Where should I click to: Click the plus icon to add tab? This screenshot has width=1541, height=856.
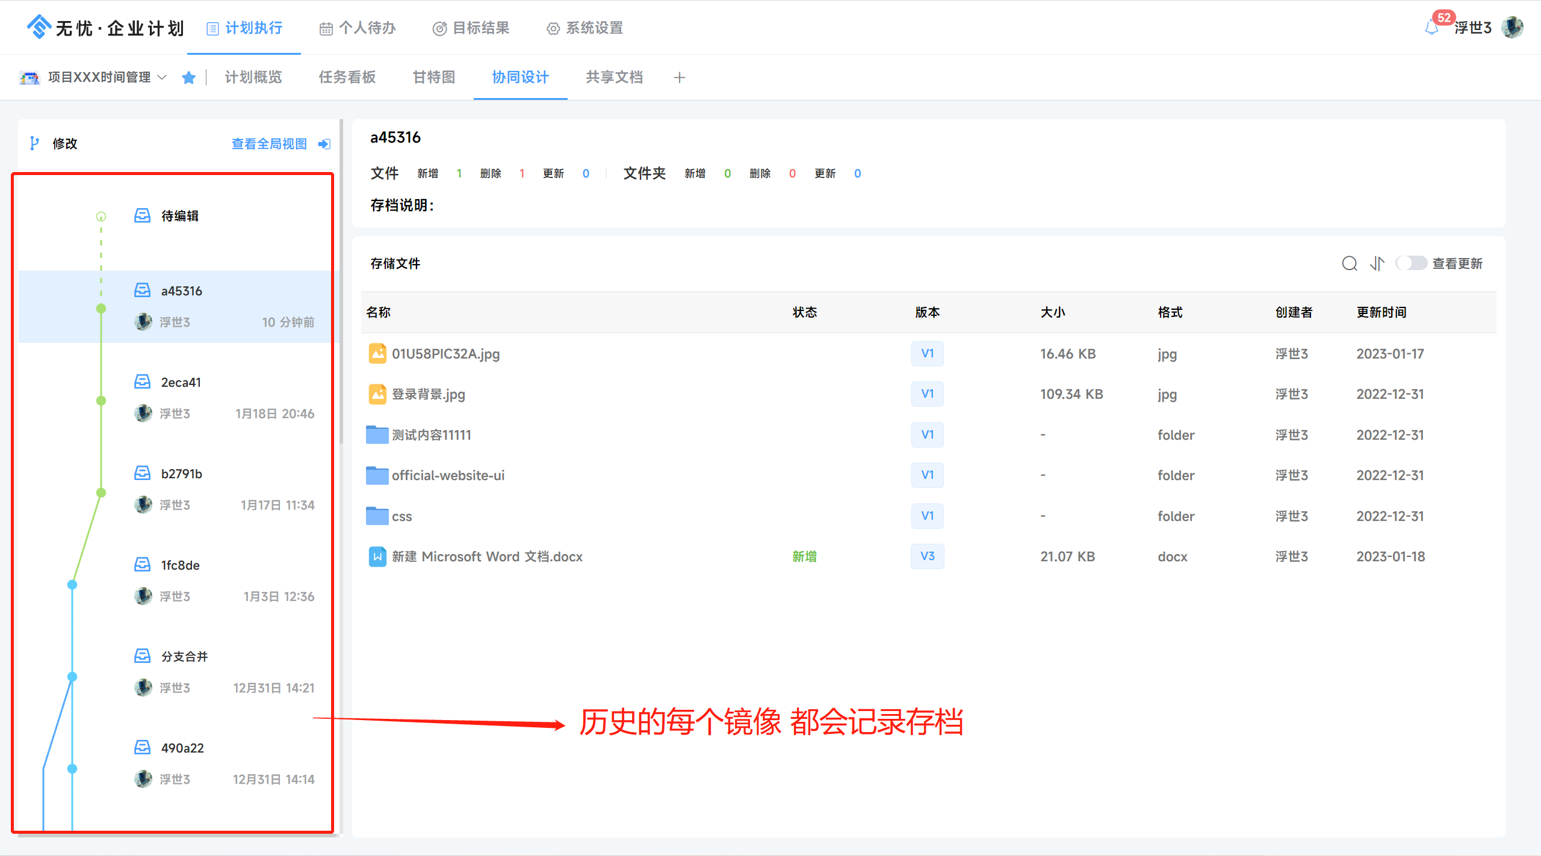679,78
